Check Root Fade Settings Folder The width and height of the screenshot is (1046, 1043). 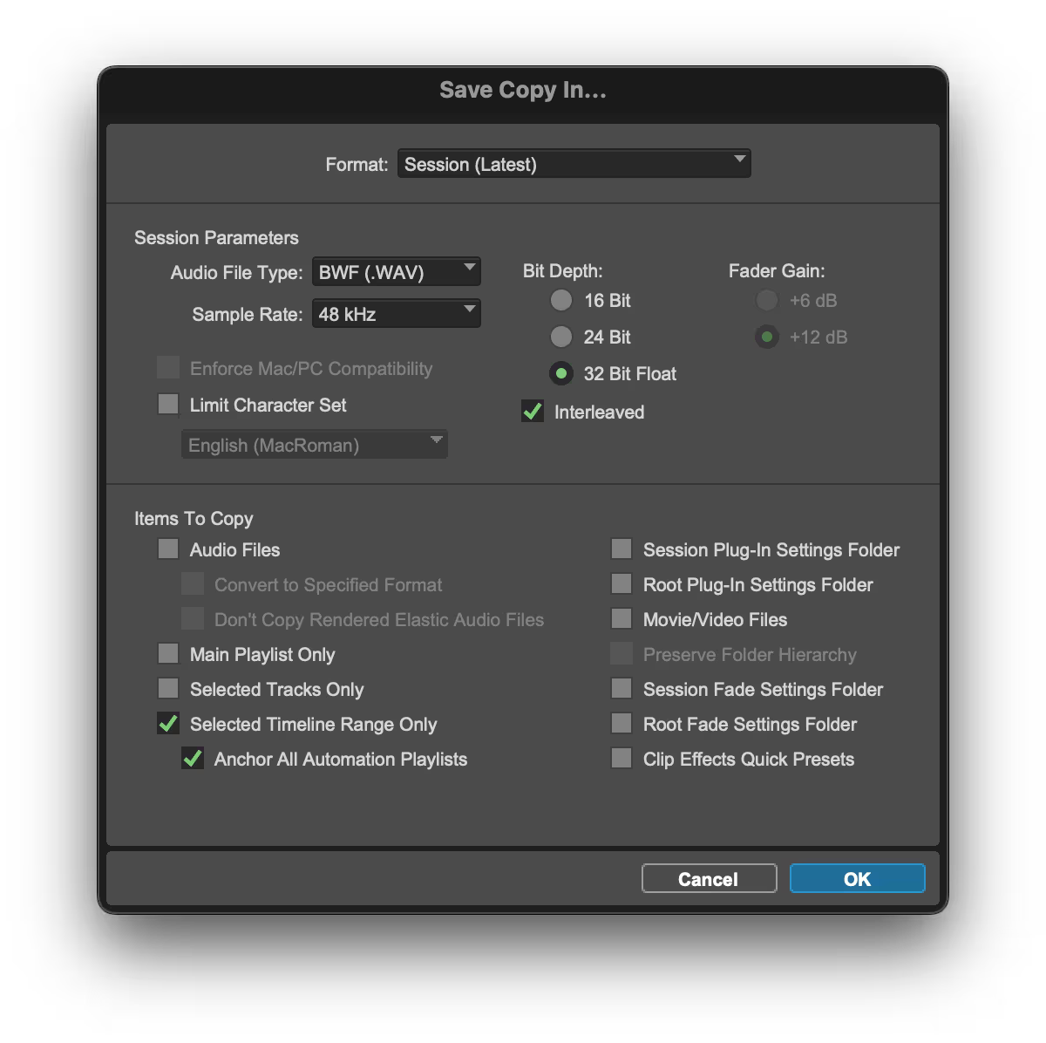pyautogui.click(x=621, y=723)
